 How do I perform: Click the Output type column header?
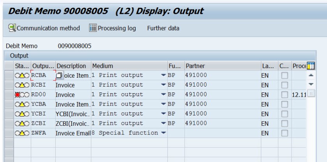pos(43,66)
